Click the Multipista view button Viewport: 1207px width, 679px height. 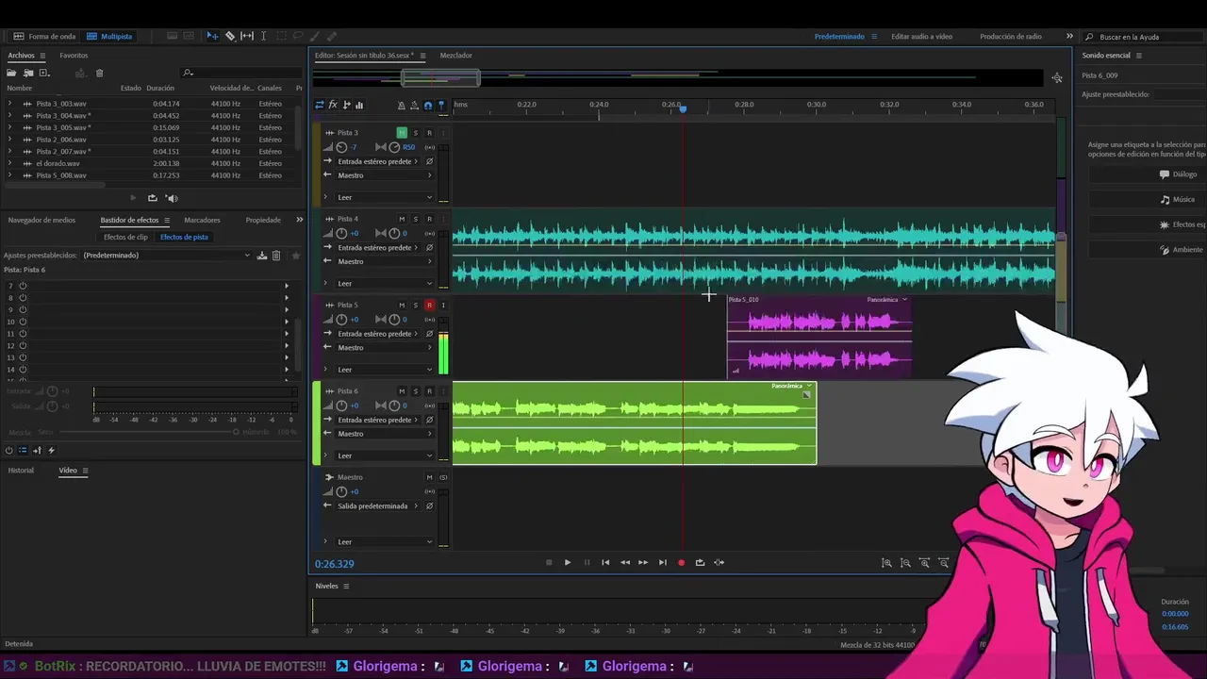coord(109,37)
